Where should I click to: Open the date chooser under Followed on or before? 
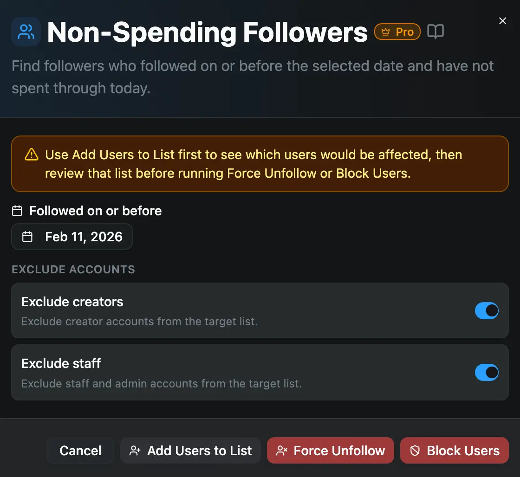coord(71,237)
